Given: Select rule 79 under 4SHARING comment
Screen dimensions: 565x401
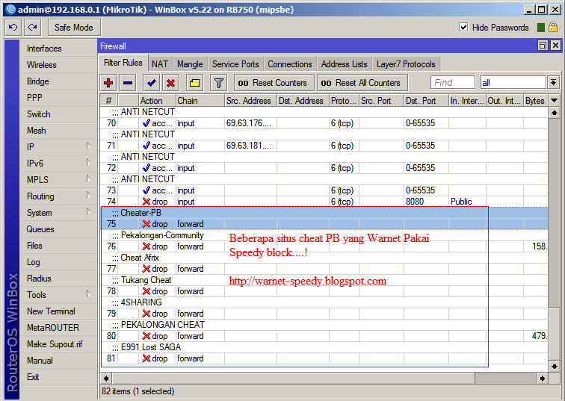Looking at the screenshot, I should (x=324, y=314).
